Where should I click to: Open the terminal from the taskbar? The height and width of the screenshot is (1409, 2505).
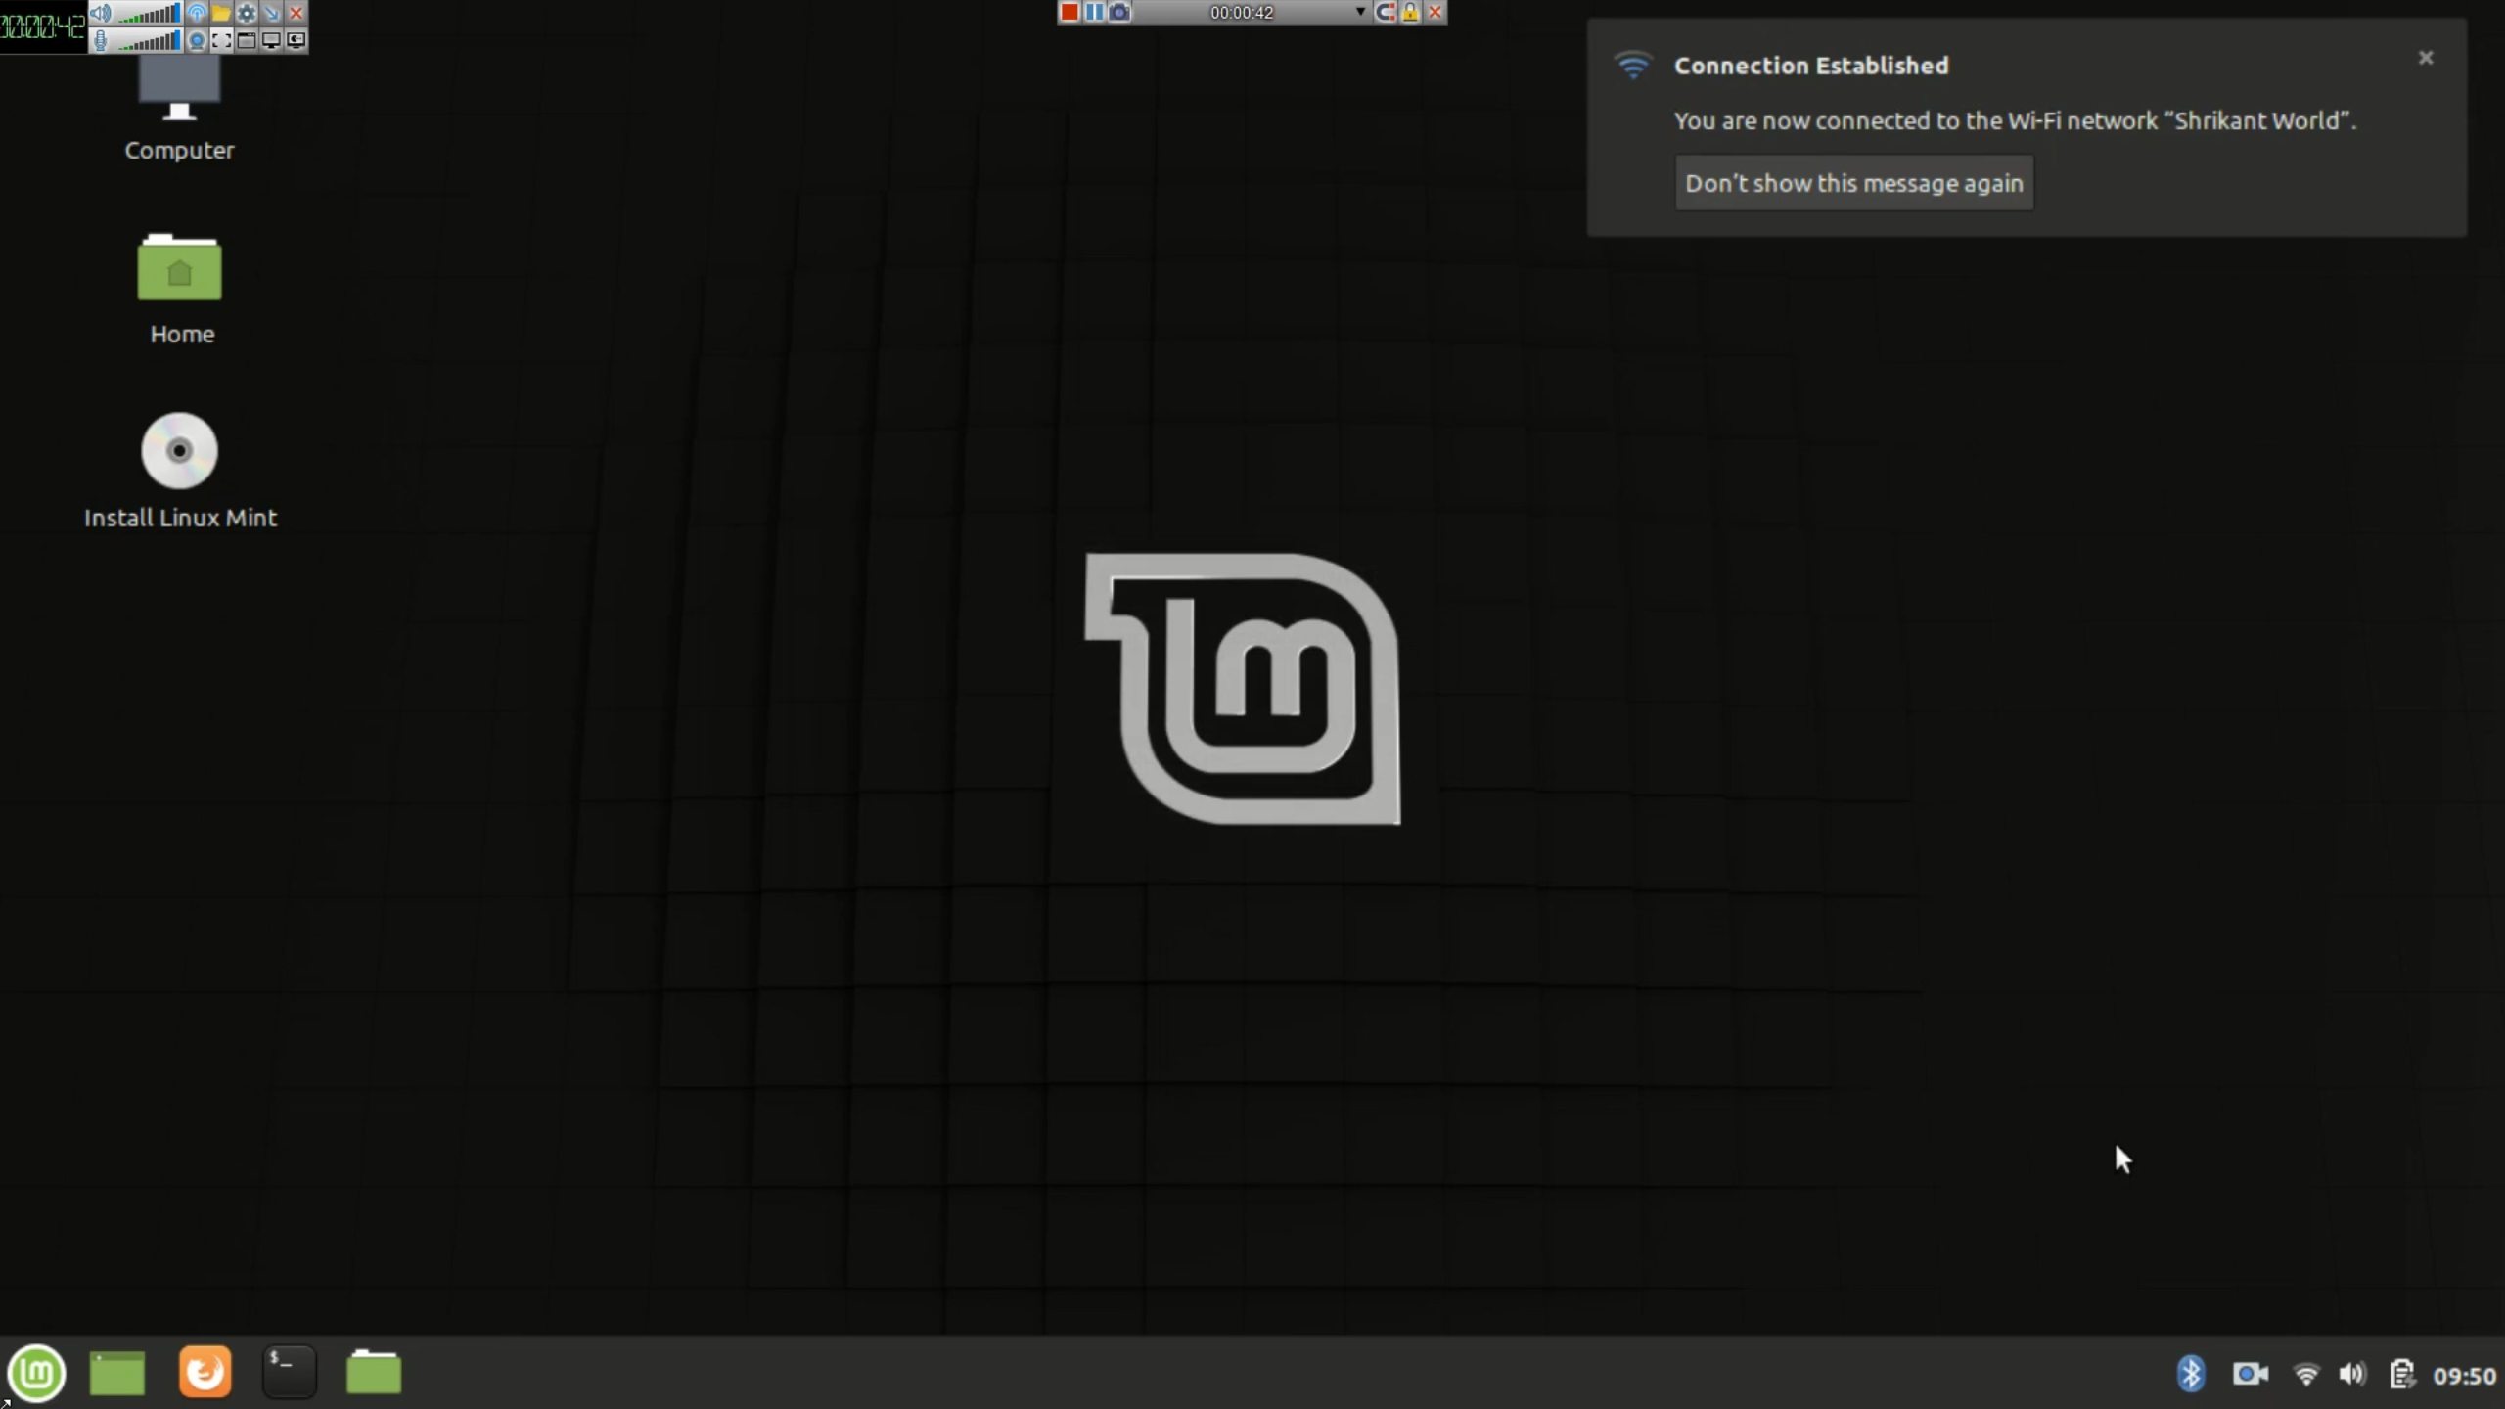pos(288,1372)
